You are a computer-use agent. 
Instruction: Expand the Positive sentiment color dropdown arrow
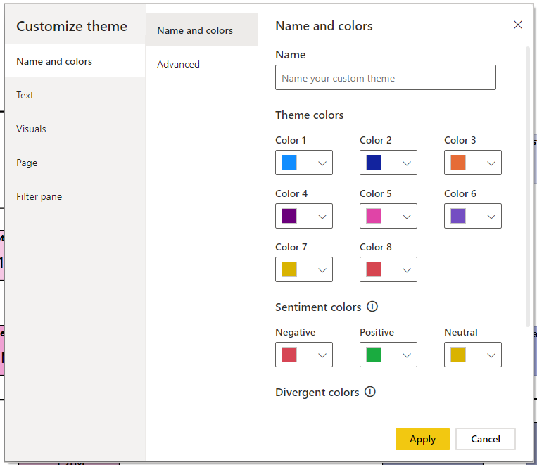[x=407, y=355]
